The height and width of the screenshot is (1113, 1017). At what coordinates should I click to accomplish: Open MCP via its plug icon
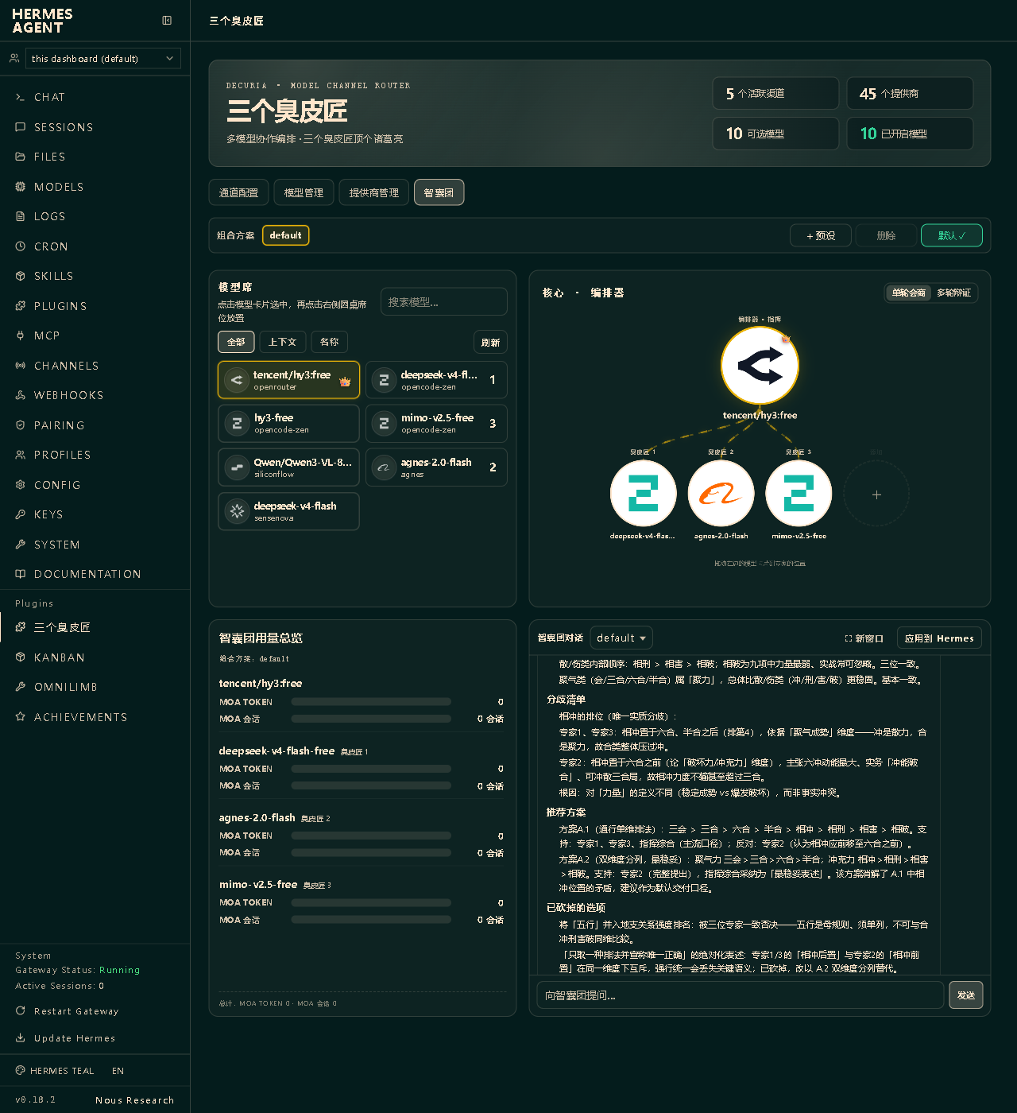tap(21, 335)
